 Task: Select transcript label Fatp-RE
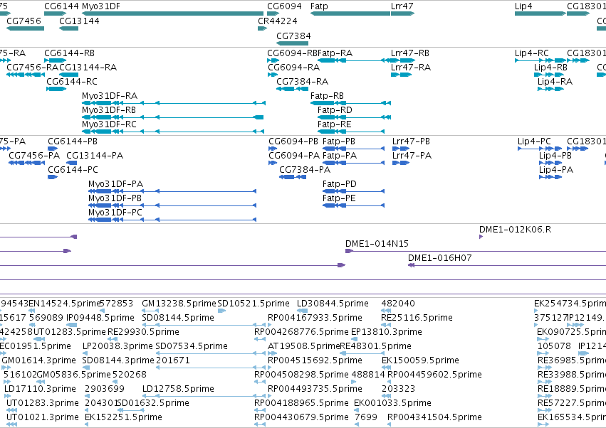click(334, 124)
